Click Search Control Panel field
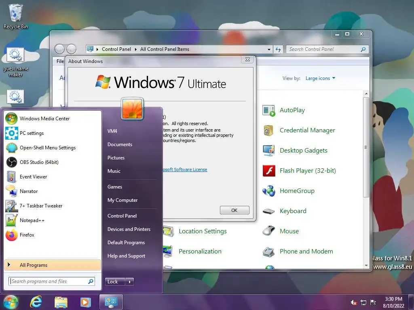Image resolution: width=414 pixels, height=310 pixels. [327, 49]
